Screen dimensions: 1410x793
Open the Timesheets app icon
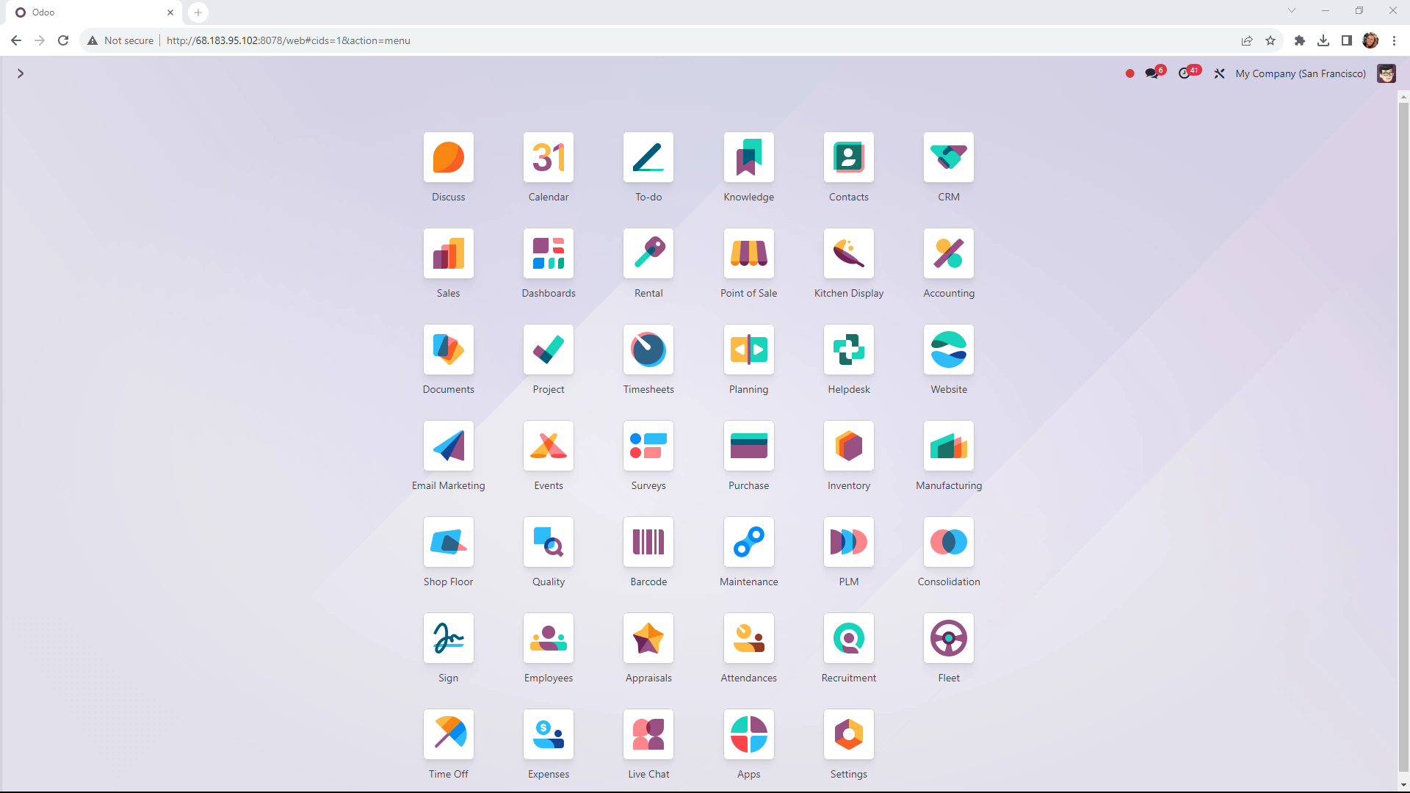pos(648,350)
